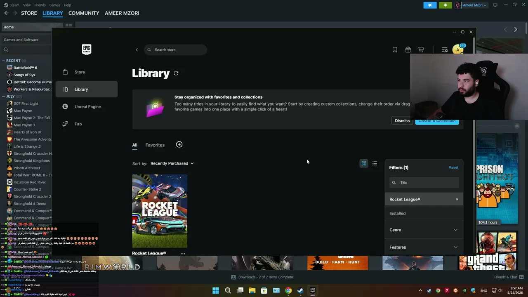Select Library in the Epic sidebar
The width and height of the screenshot is (528, 297).
pos(87,89)
